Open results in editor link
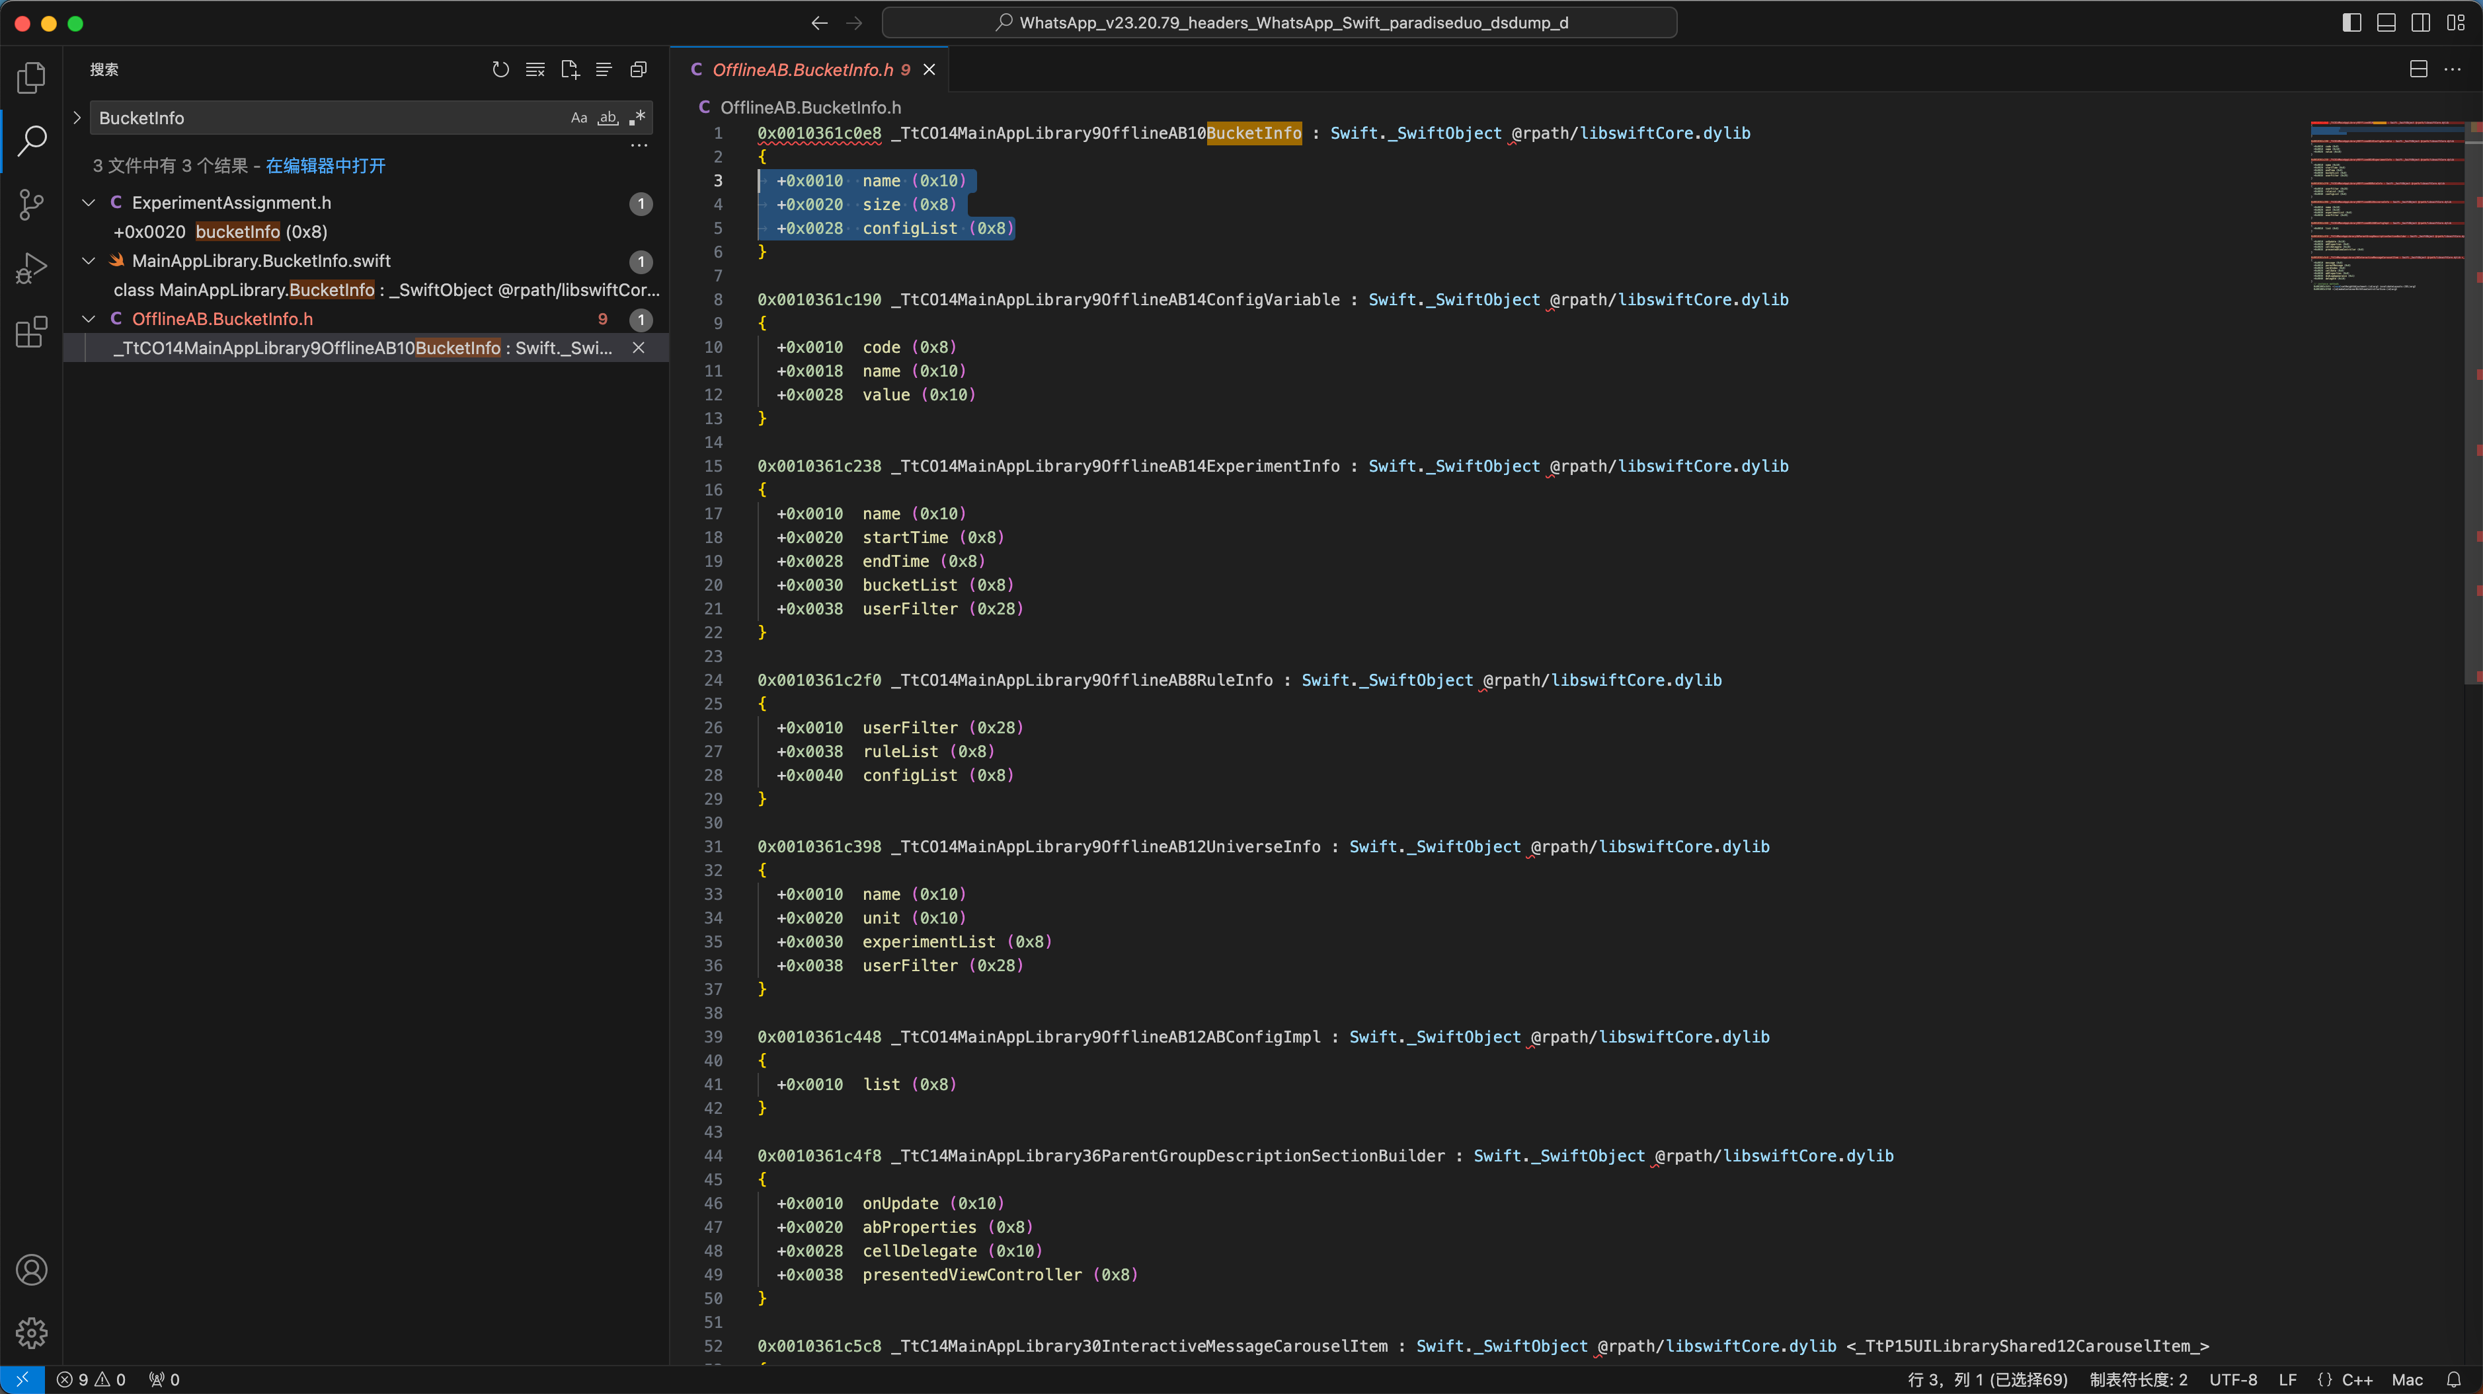Screen dimensions: 2483x1394 click(x=326, y=166)
